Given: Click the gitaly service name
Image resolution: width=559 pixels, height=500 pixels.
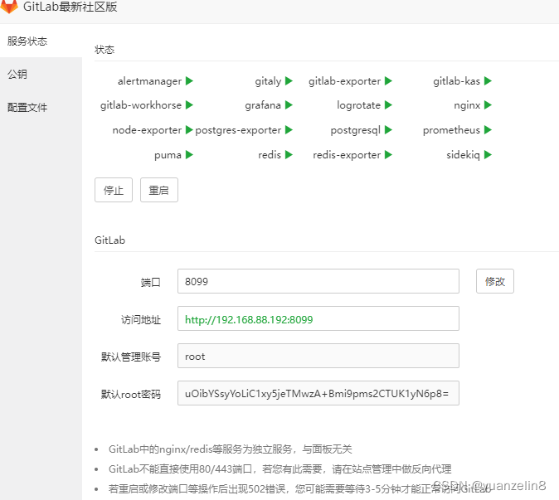Looking at the screenshot, I should pos(268,81).
